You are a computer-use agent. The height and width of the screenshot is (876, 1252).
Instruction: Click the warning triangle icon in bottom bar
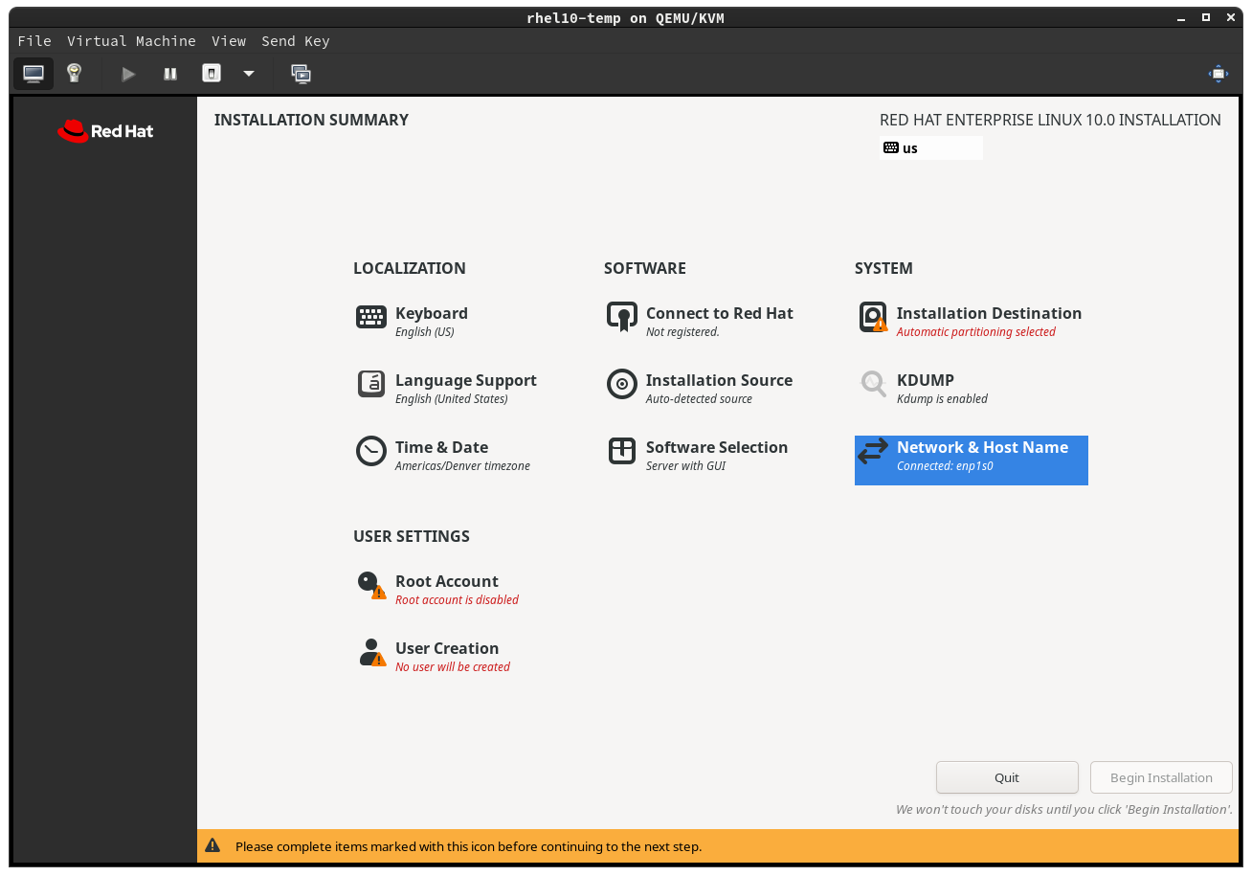(x=212, y=846)
